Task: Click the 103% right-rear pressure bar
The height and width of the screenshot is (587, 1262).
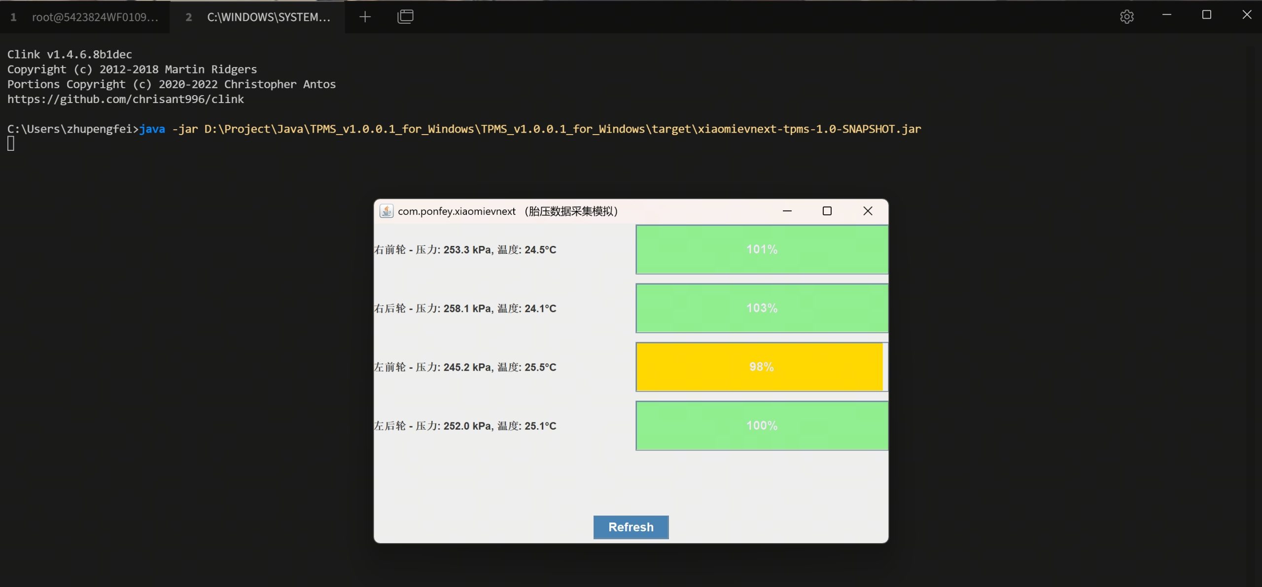Action: [x=761, y=308]
